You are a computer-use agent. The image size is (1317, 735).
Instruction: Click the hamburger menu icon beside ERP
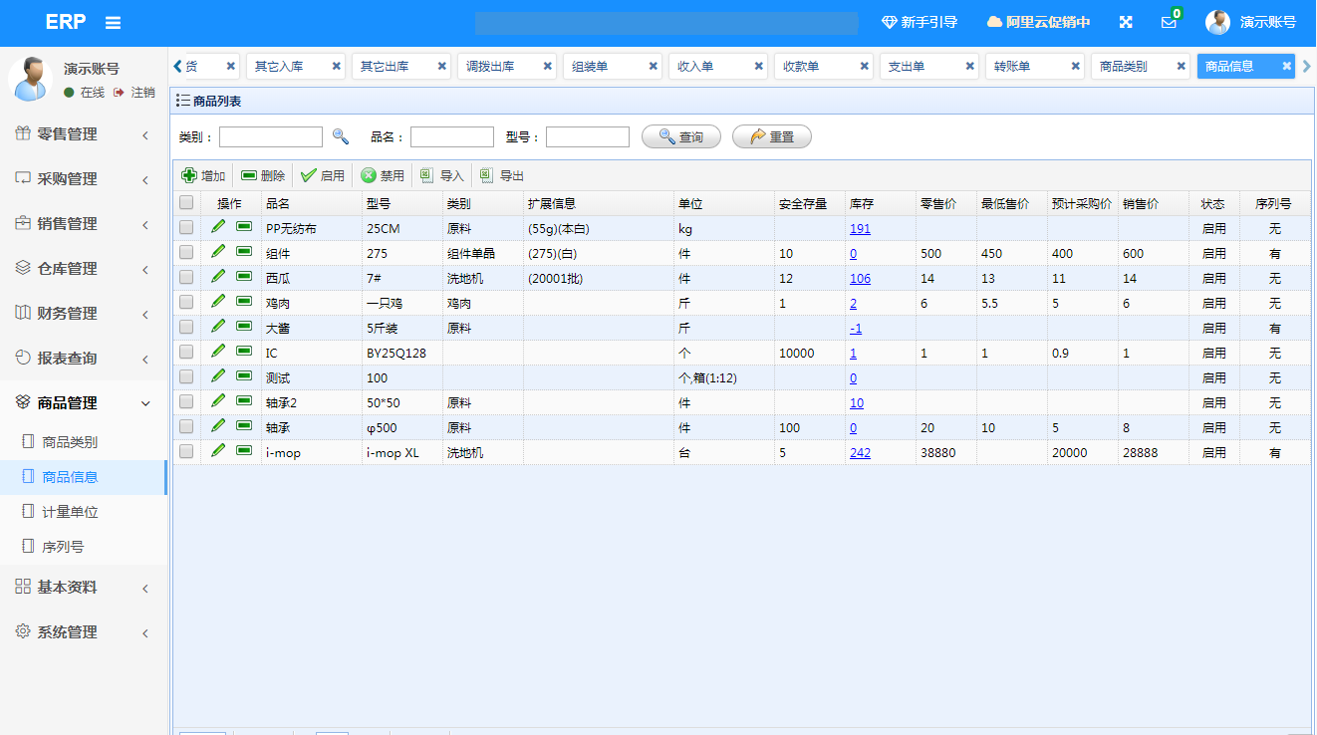click(x=113, y=23)
